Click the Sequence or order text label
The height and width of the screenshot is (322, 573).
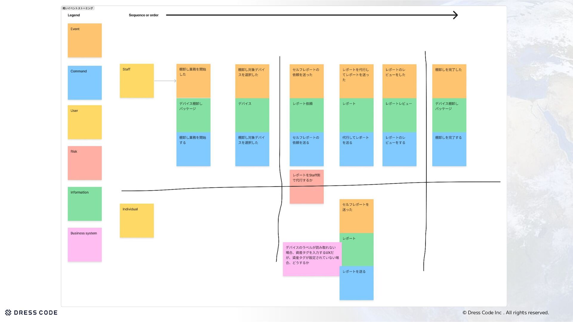click(144, 15)
